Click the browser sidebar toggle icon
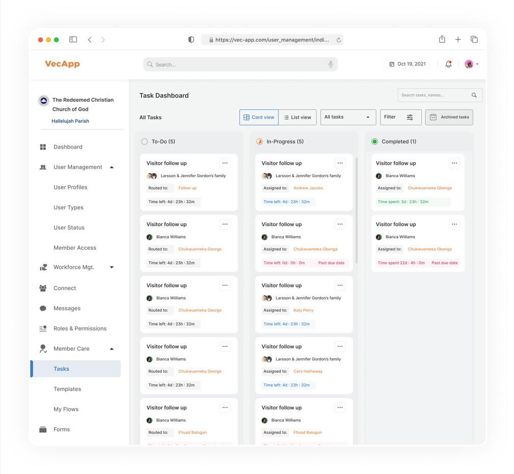This screenshot has height=474, width=514. 73,40
